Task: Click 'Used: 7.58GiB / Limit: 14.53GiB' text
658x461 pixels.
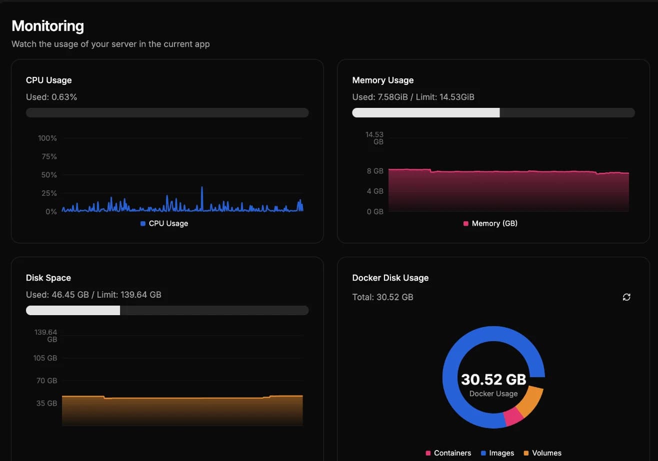Action: click(x=413, y=97)
